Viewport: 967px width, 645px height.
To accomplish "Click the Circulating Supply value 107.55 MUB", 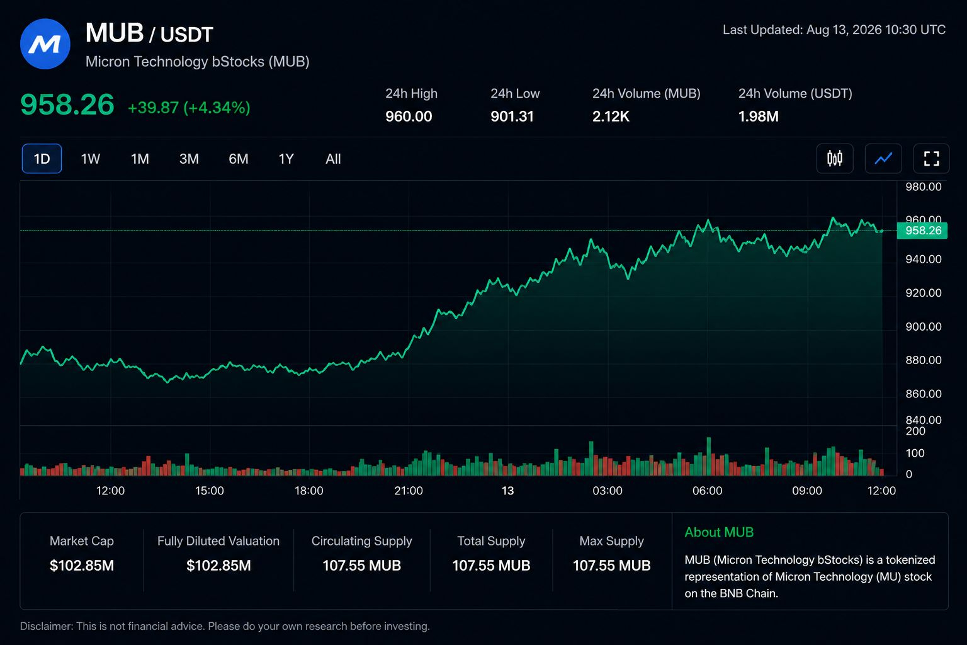I will (x=362, y=566).
